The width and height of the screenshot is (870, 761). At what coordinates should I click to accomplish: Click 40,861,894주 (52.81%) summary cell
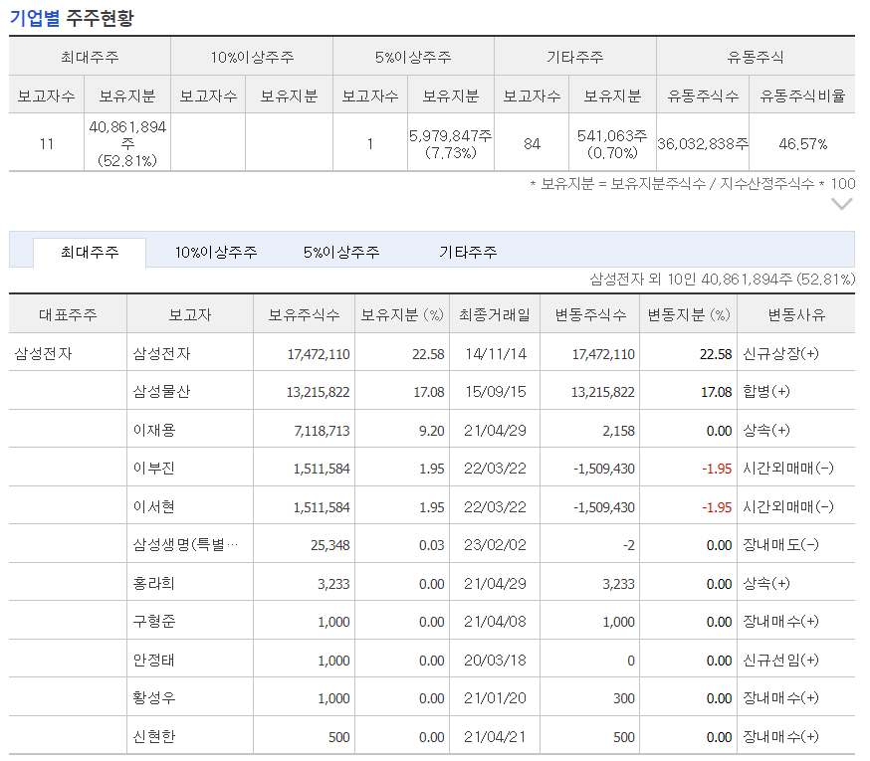[x=127, y=143]
